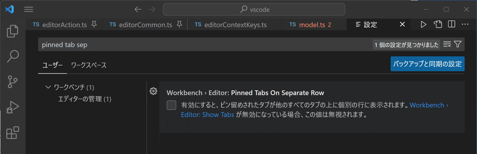Open the settings filter funnel

coord(458,44)
